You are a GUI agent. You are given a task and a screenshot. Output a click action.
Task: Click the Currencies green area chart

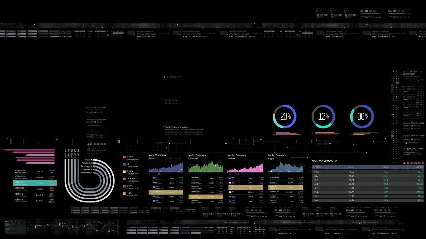click(206, 167)
